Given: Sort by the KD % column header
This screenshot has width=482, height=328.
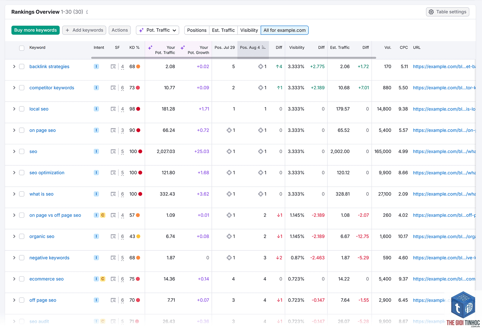Looking at the screenshot, I should pyautogui.click(x=134, y=48).
